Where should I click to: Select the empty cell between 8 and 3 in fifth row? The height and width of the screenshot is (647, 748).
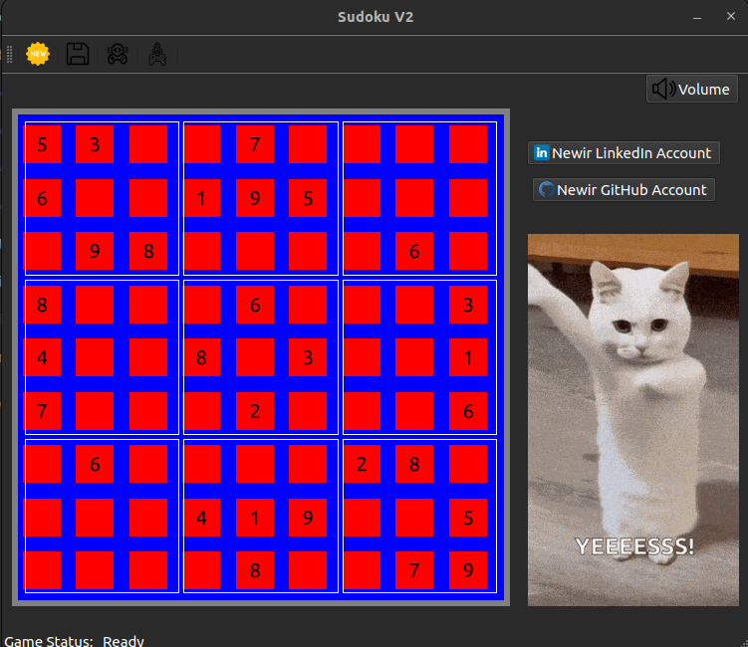(x=255, y=357)
